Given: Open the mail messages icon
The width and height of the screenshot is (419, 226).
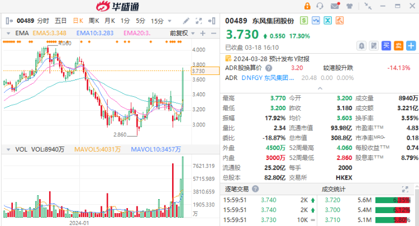Looking at the screenshot, I should tap(335, 6).
